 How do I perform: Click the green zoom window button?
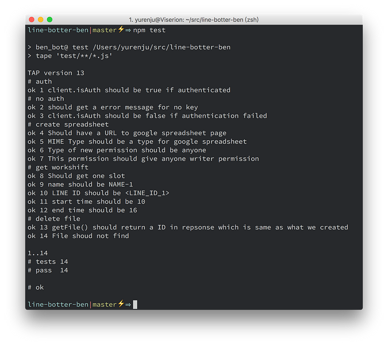[49, 19]
